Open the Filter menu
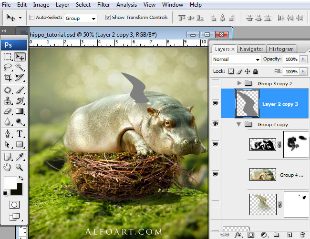The image size is (310, 239). point(103,5)
